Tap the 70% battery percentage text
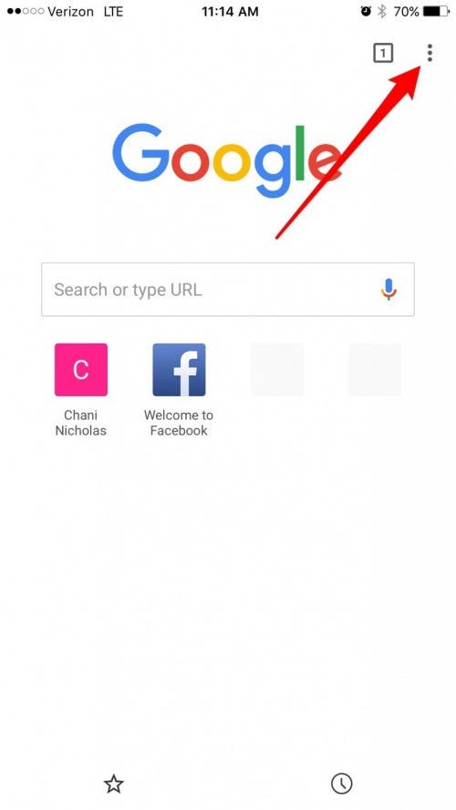Viewport: 456px width, 810px height. [x=407, y=11]
